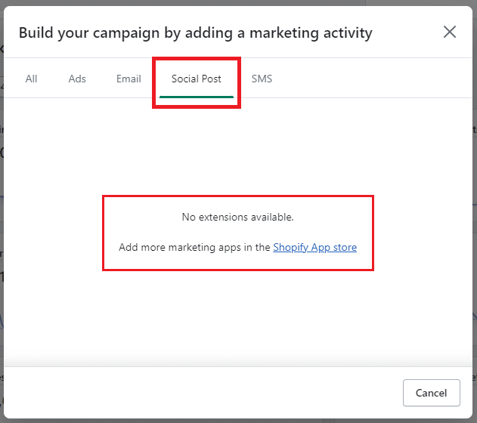Click the dimmed backdrop right of the dialog

click(x=475, y=227)
